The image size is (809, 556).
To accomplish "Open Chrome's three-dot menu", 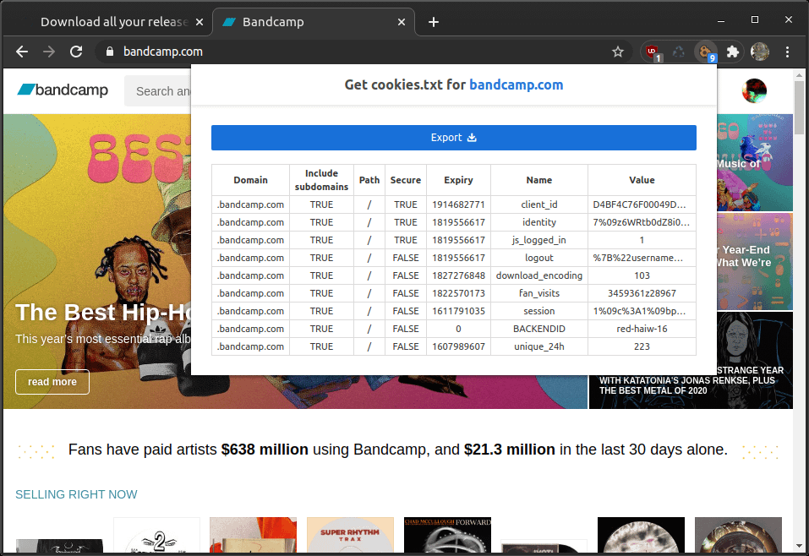I will tap(788, 52).
